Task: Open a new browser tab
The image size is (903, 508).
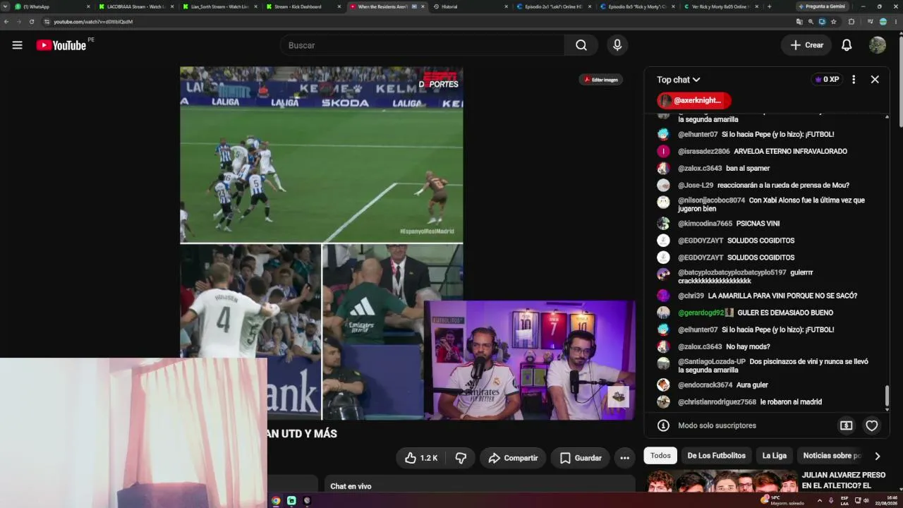Action: click(x=769, y=6)
